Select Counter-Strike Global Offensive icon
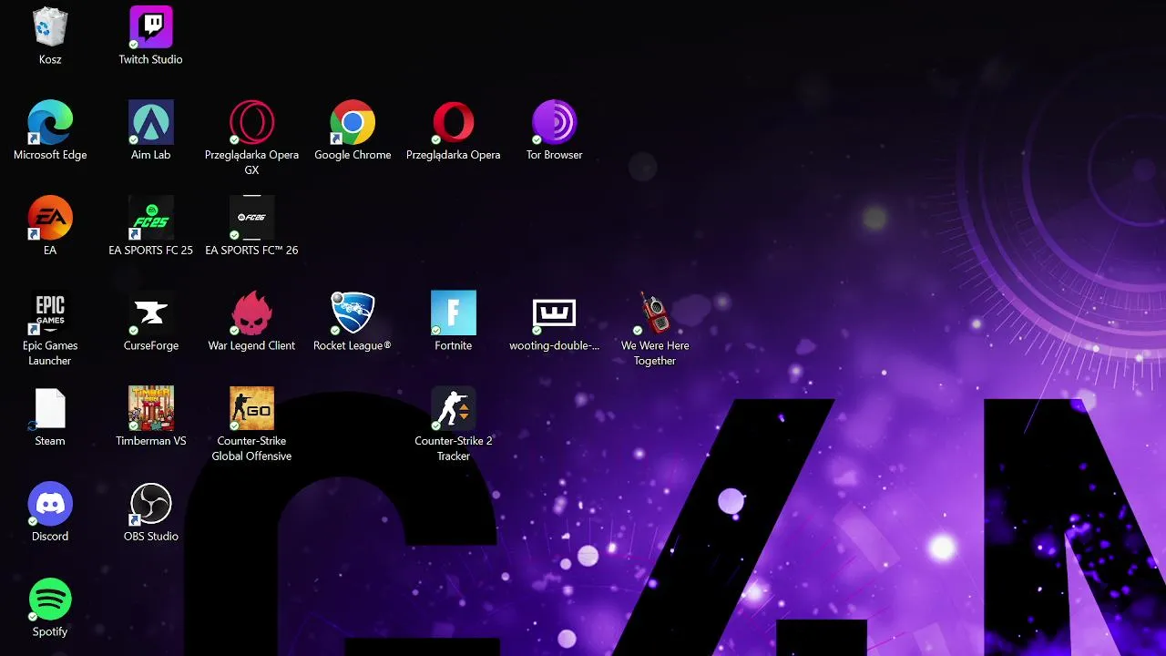This screenshot has height=656, width=1166. pos(251,408)
